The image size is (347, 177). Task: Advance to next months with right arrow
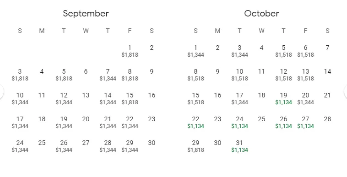pyautogui.click(x=346, y=91)
